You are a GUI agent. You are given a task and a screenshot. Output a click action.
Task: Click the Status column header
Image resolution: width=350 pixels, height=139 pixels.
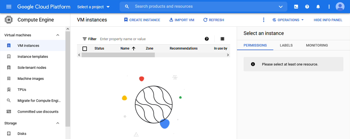pyautogui.click(x=99, y=49)
